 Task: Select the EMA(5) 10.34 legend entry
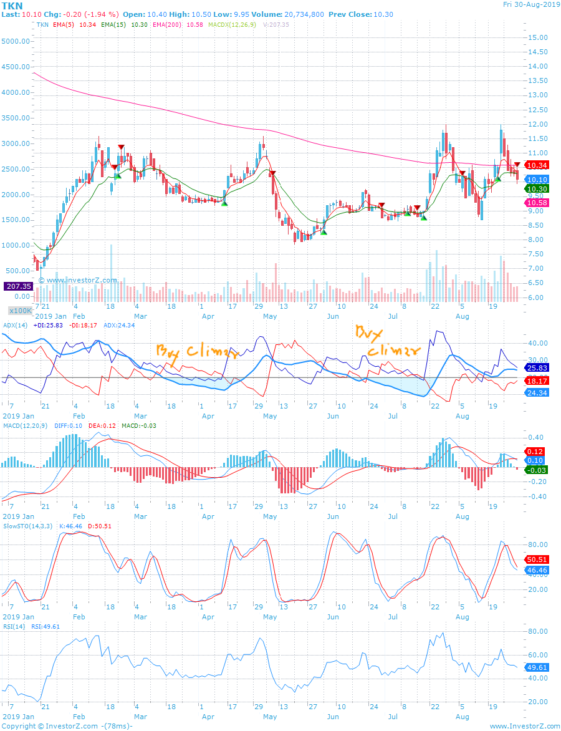(x=74, y=25)
